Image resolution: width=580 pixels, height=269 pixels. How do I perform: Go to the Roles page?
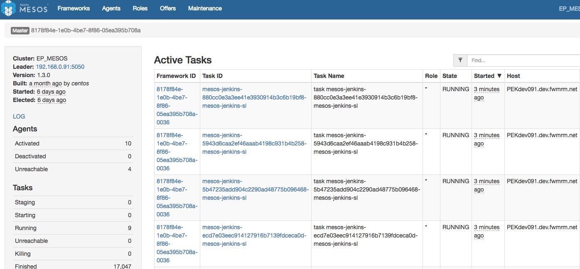point(140,8)
